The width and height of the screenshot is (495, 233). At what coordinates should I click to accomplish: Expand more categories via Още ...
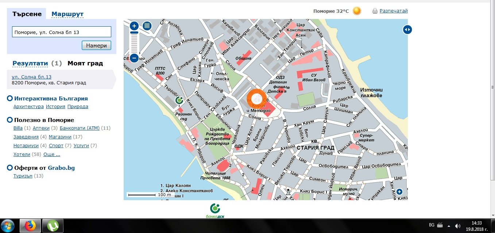[51, 154]
